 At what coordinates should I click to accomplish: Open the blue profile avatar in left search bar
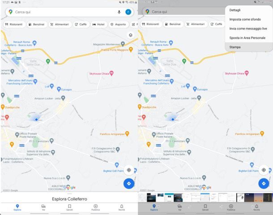click(x=128, y=12)
